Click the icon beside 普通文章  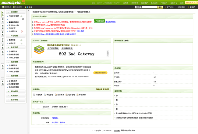coord(21,40)
